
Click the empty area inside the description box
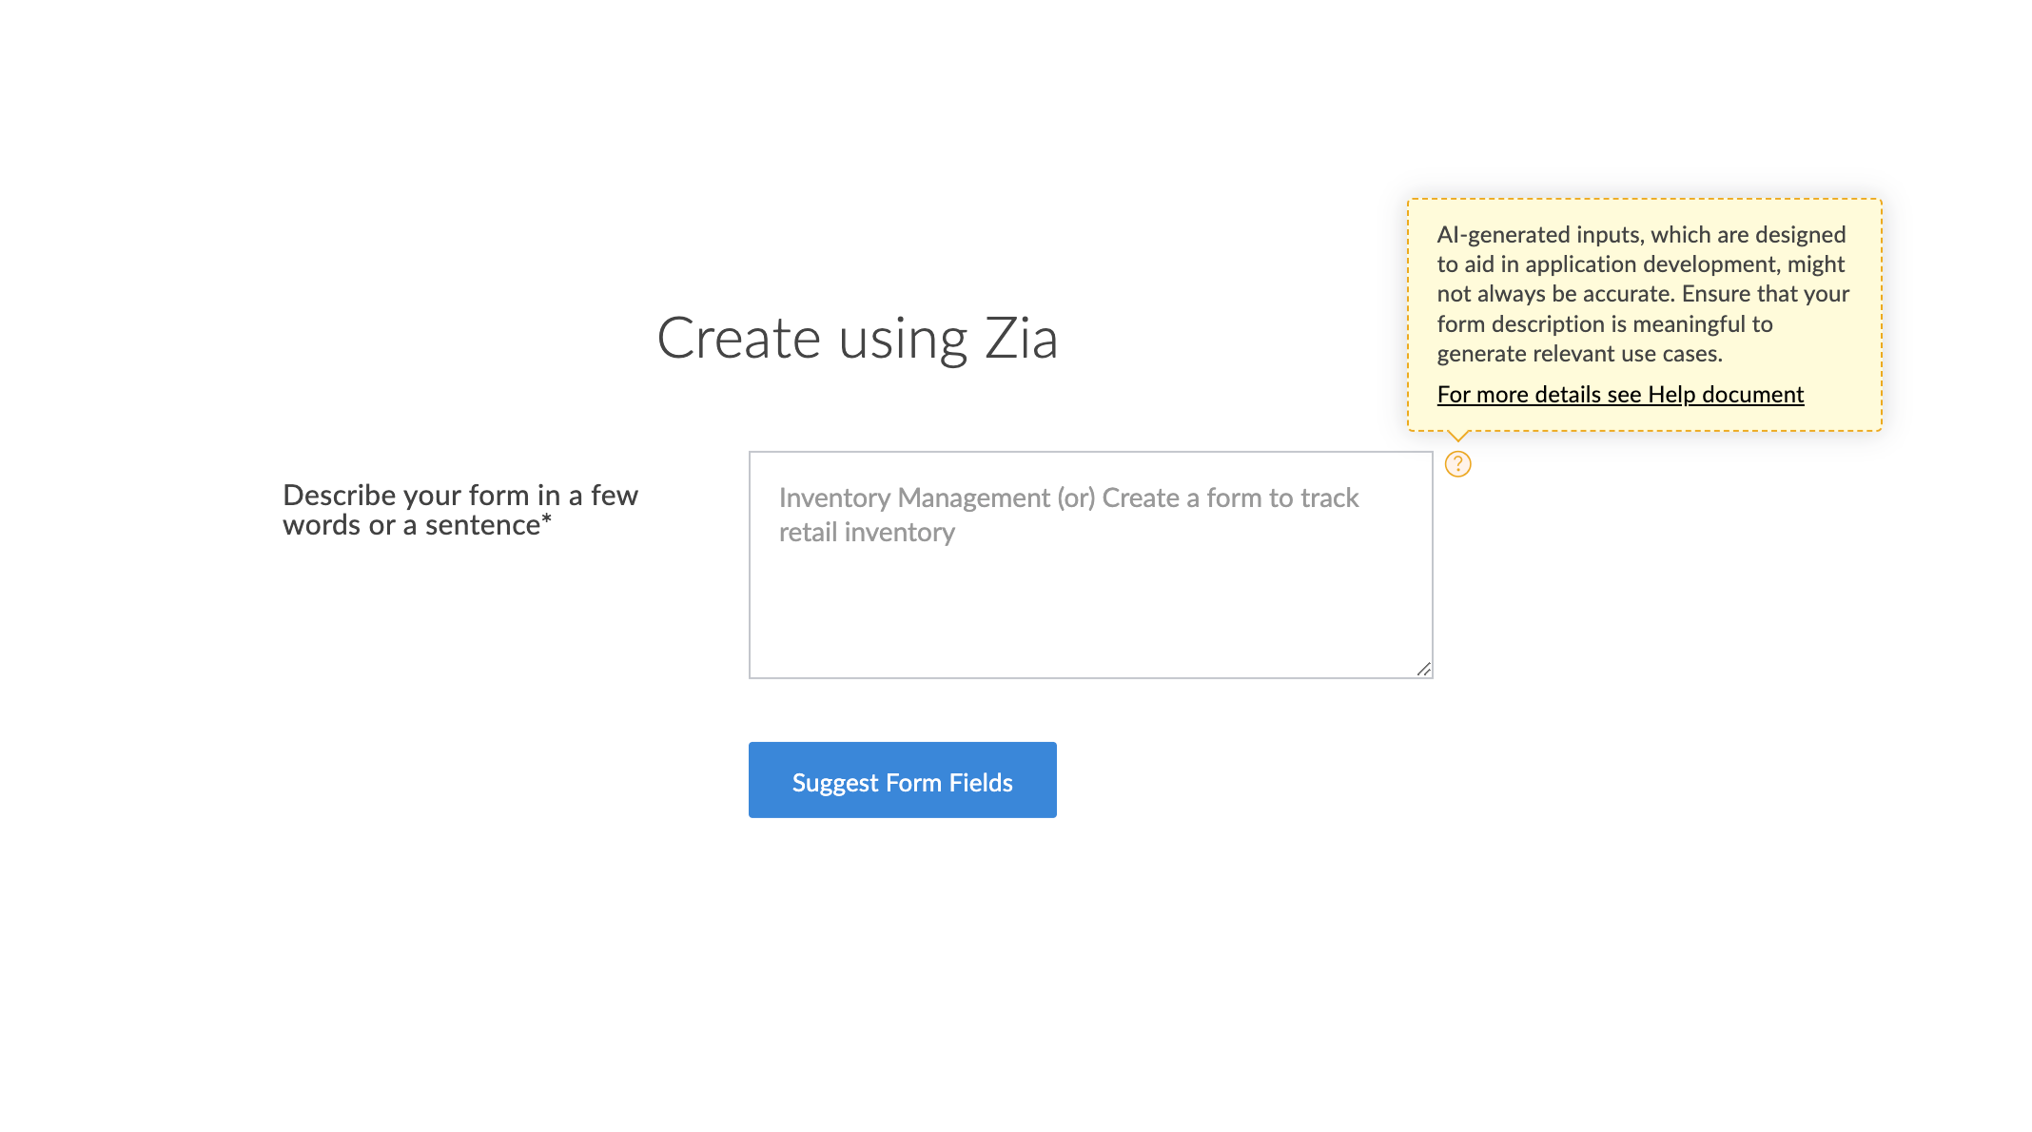(1090, 614)
